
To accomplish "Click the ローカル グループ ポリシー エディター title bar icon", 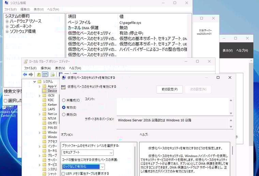I will (26, 61).
